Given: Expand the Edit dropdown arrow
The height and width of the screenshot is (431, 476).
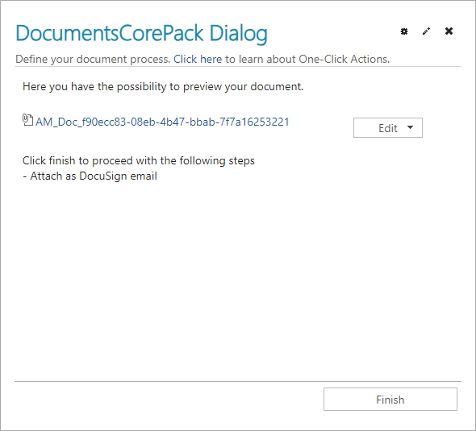Looking at the screenshot, I should click(x=410, y=127).
